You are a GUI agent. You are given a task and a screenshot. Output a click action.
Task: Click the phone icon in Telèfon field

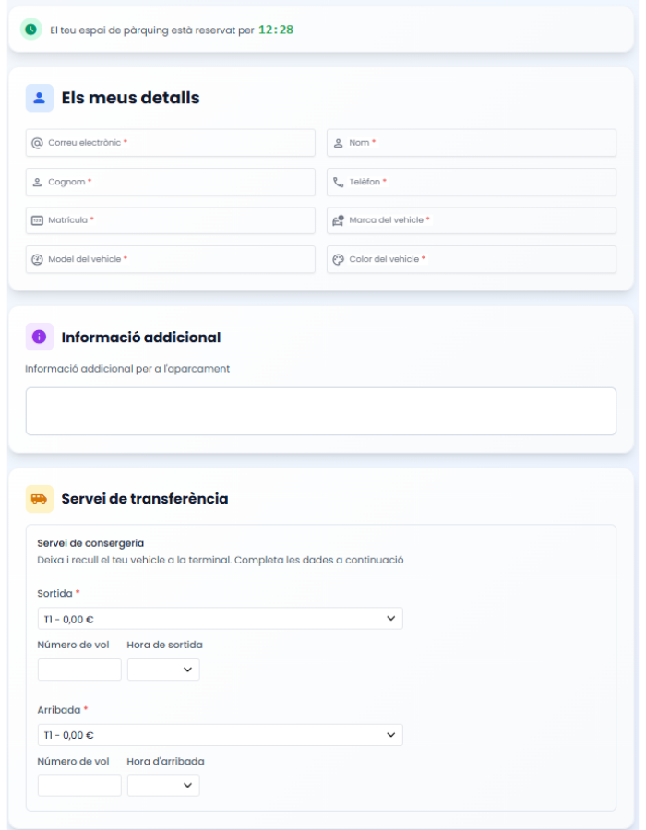point(339,182)
